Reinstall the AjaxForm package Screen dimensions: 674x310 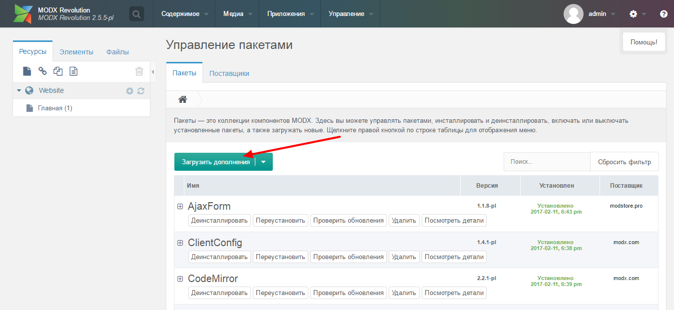pyautogui.click(x=280, y=221)
